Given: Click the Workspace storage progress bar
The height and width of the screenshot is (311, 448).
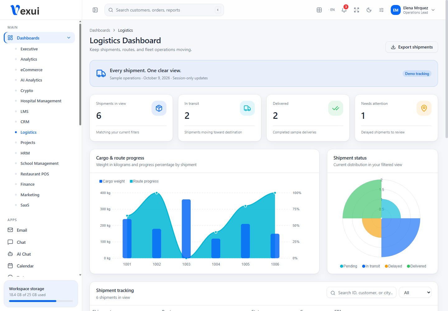Looking at the screenshot, I should (x=41, y=301).
